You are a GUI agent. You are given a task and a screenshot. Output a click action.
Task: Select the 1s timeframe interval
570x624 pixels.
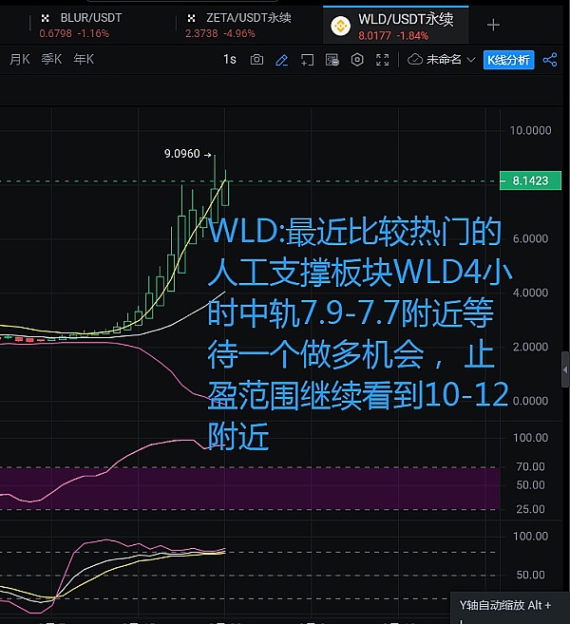(x=229, y=60)
